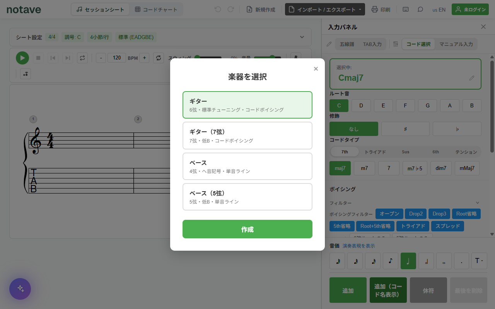Choose the ギター 6弦 instrument option

[247, 105]
